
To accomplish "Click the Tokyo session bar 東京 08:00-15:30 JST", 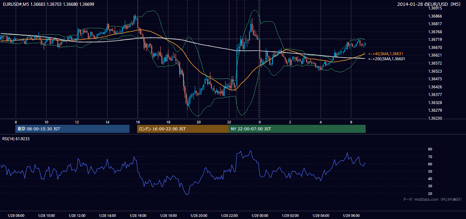I will tap(72, 129).
